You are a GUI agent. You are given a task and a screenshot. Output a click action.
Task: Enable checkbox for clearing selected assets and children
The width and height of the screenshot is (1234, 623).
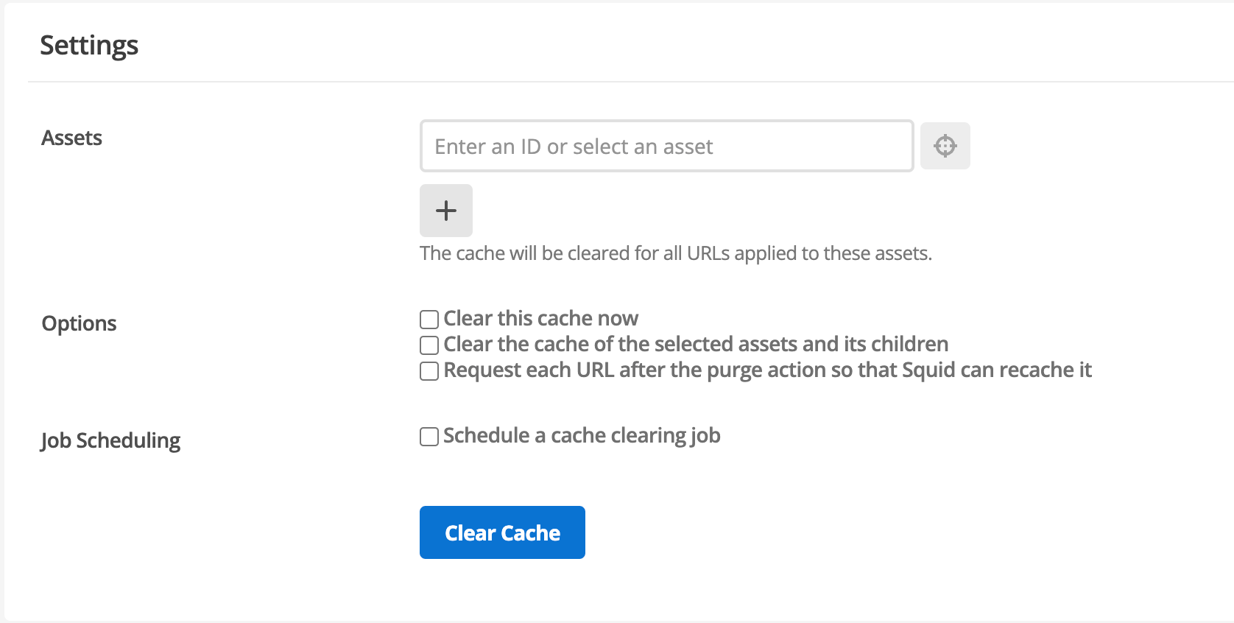(429, 345)
